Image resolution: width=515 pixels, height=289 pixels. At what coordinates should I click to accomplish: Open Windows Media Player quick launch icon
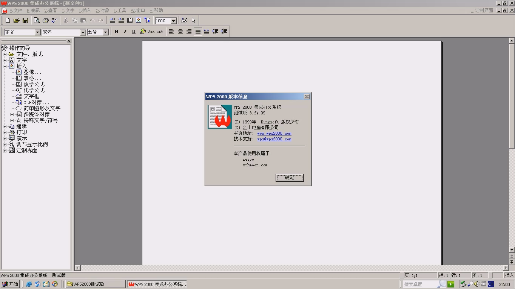[x=55, y=284]
